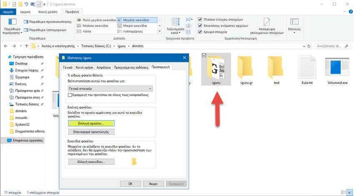354x196 pixels.
Task: Open the Γενικά tab in properties dialog
Action: click(68, 67)
